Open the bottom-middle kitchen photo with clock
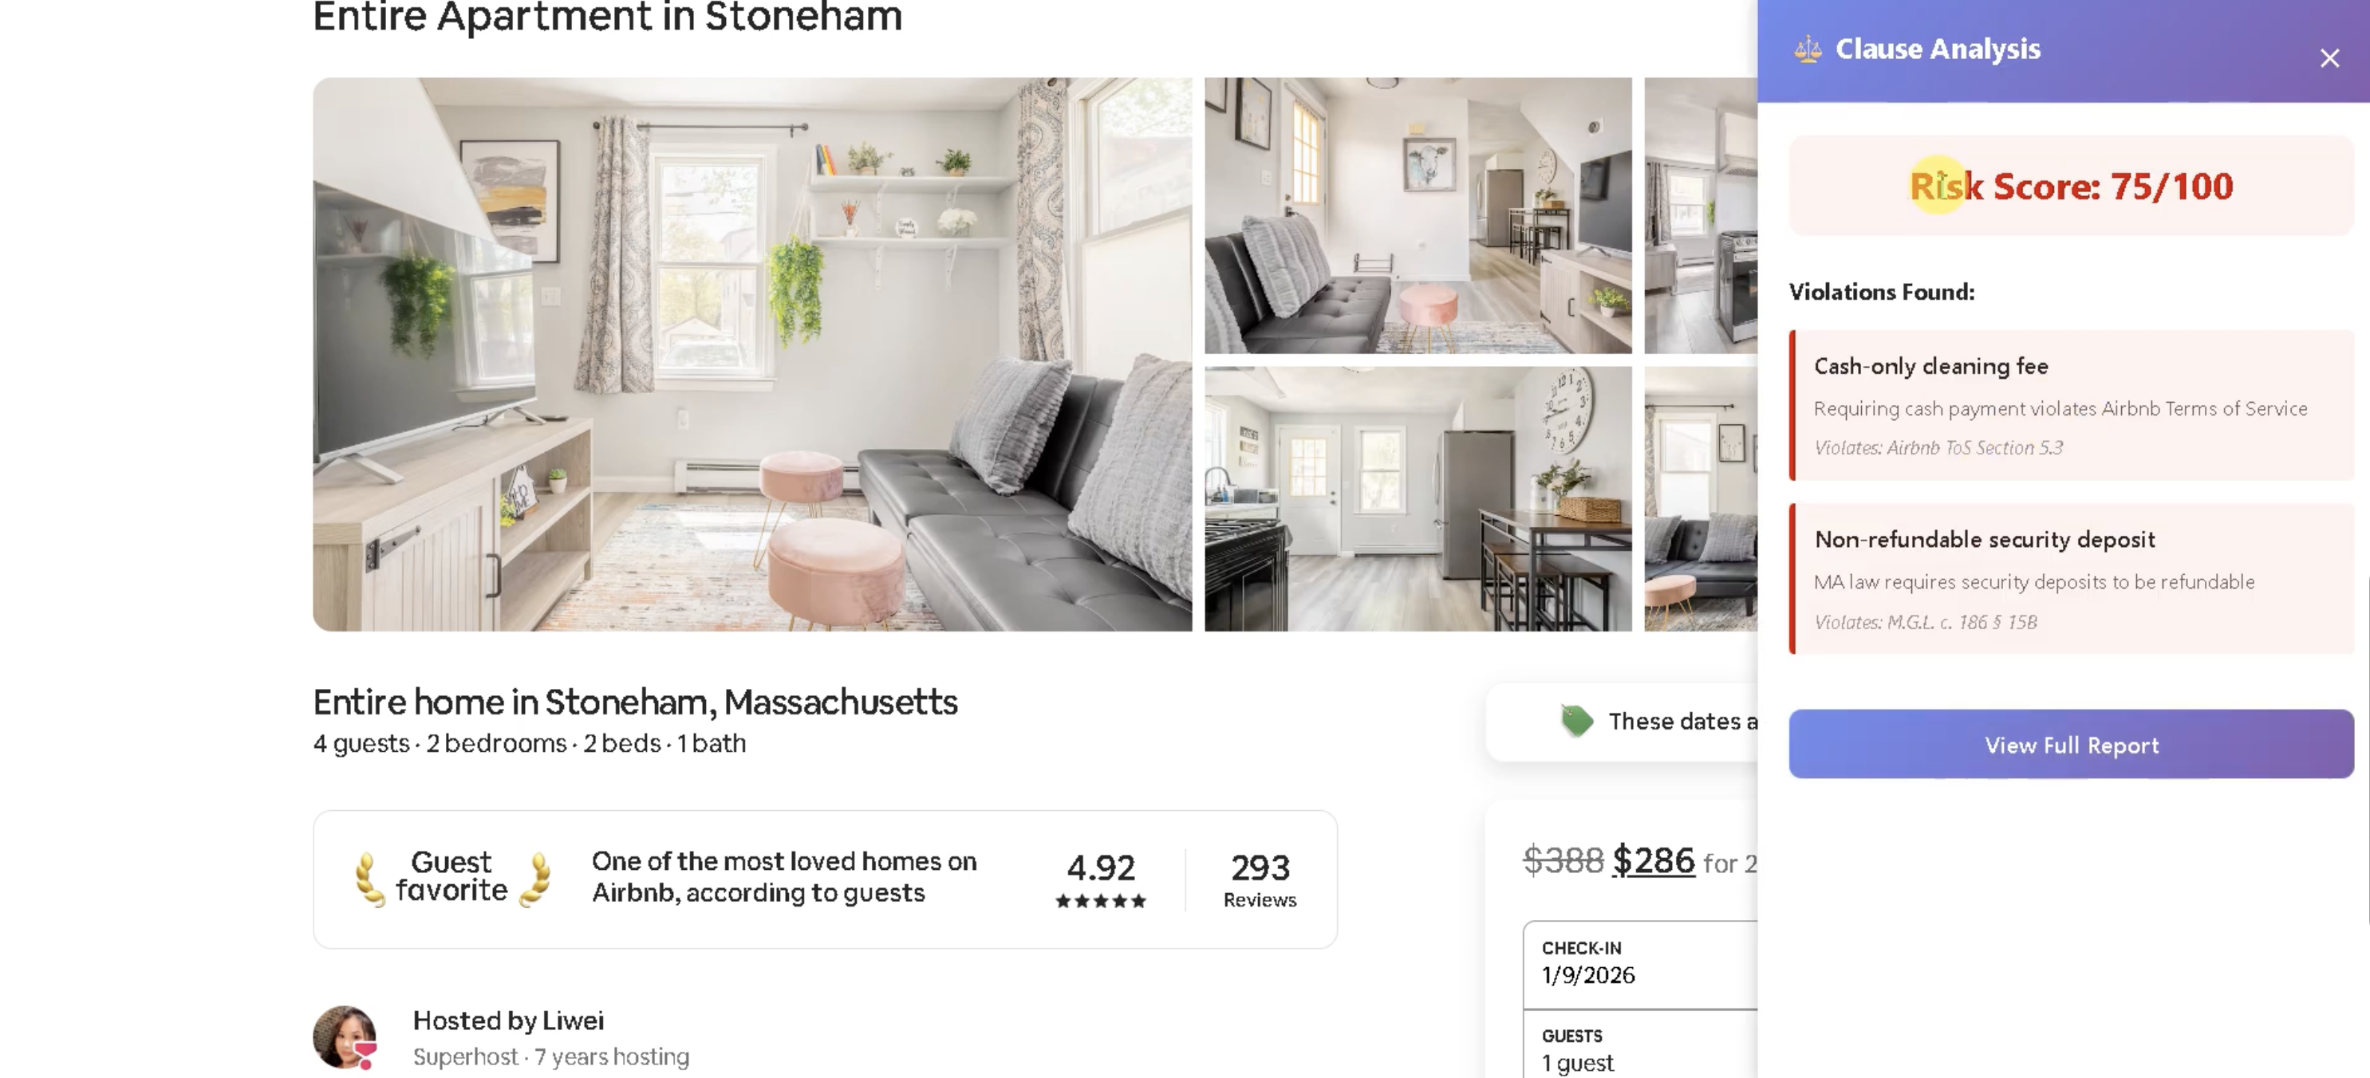The width and height of the screenshot is (2370, 1078). (1418, 499)
